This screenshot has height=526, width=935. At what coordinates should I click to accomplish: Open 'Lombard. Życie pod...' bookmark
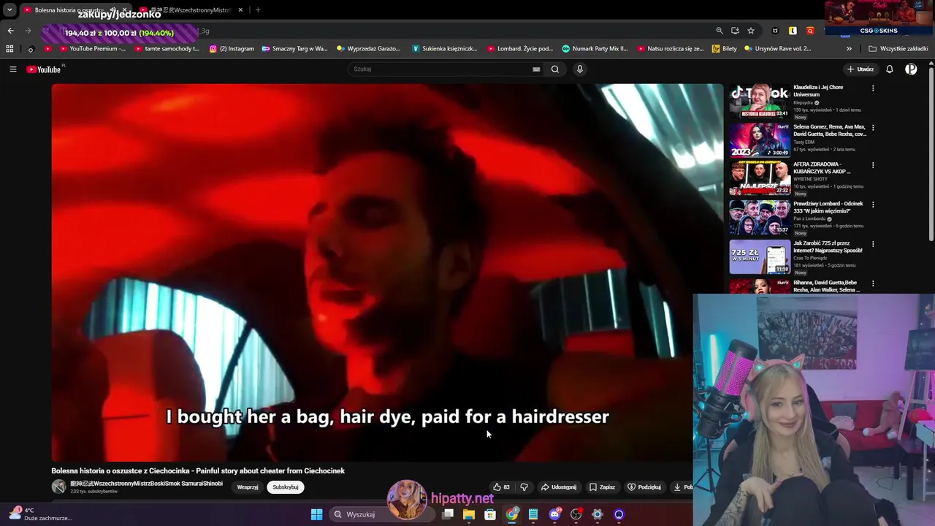520,49
